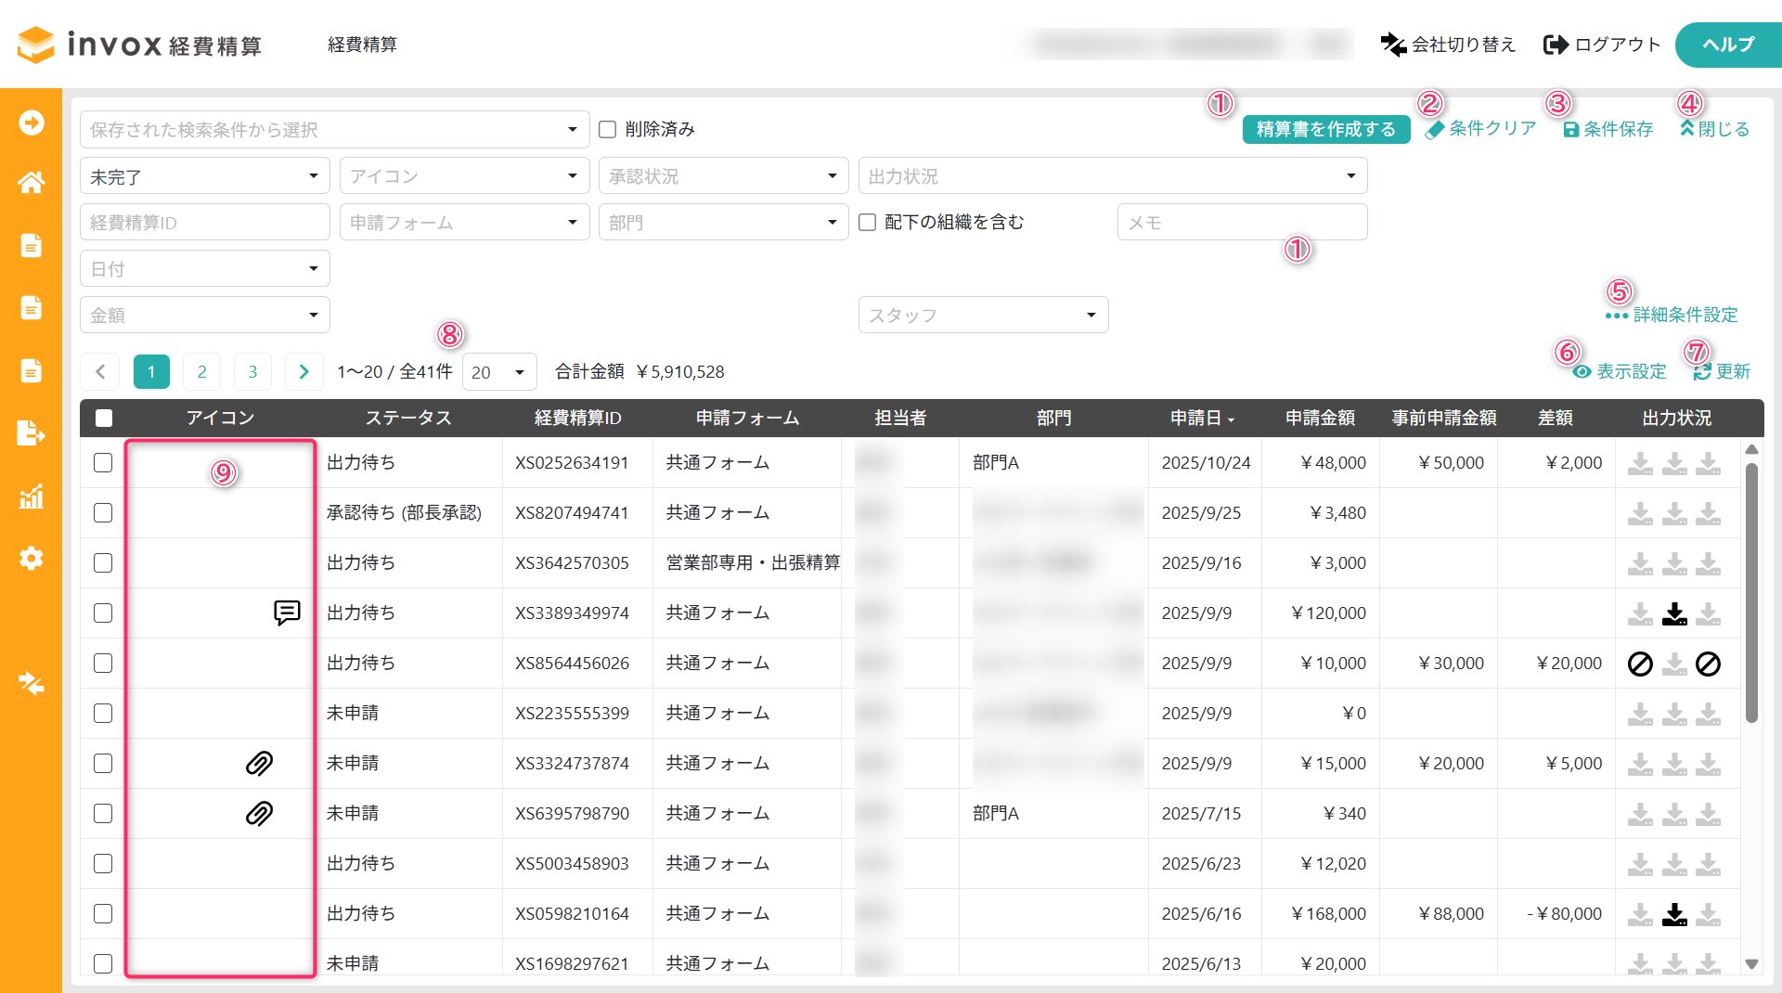Click the paperclip attachment icon on row XS3324737874

pos(259,763)
